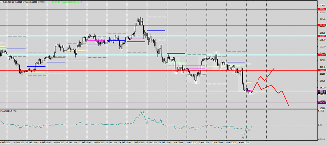
Task: Click the highest candle peak of the chart
Action: click(140, 17)
